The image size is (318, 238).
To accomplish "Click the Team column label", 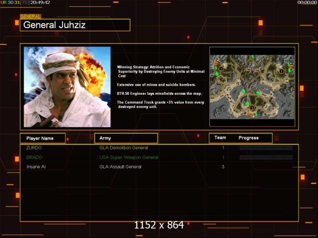I will coord(220,138).
